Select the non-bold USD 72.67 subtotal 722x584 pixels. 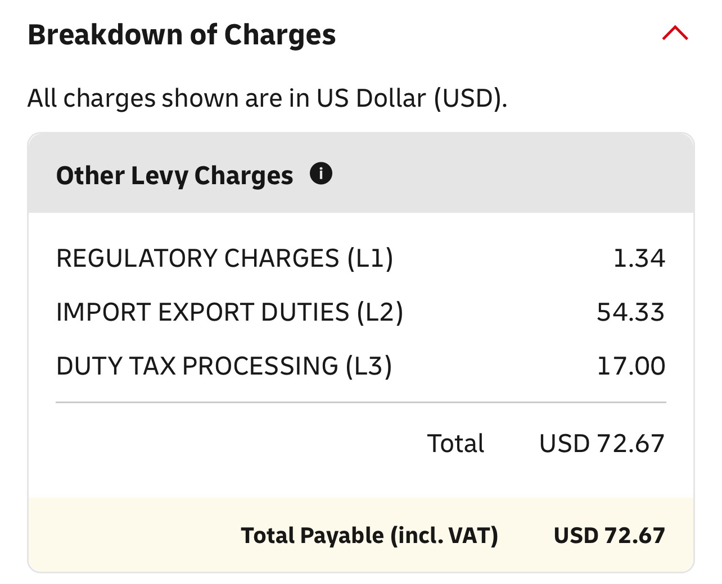[x=602, y=444]
